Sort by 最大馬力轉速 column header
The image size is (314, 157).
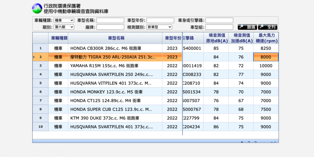pos(266,38)
